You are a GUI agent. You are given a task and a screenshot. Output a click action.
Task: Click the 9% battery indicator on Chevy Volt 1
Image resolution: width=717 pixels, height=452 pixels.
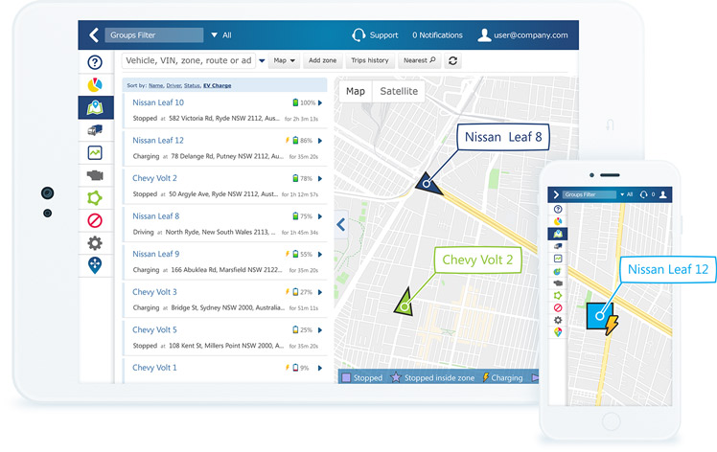(301, 368)
